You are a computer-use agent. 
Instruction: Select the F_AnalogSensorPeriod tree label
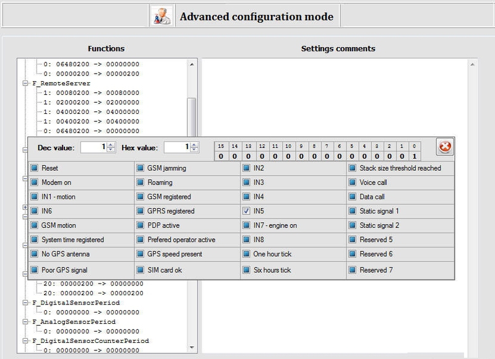coord(74,322)
